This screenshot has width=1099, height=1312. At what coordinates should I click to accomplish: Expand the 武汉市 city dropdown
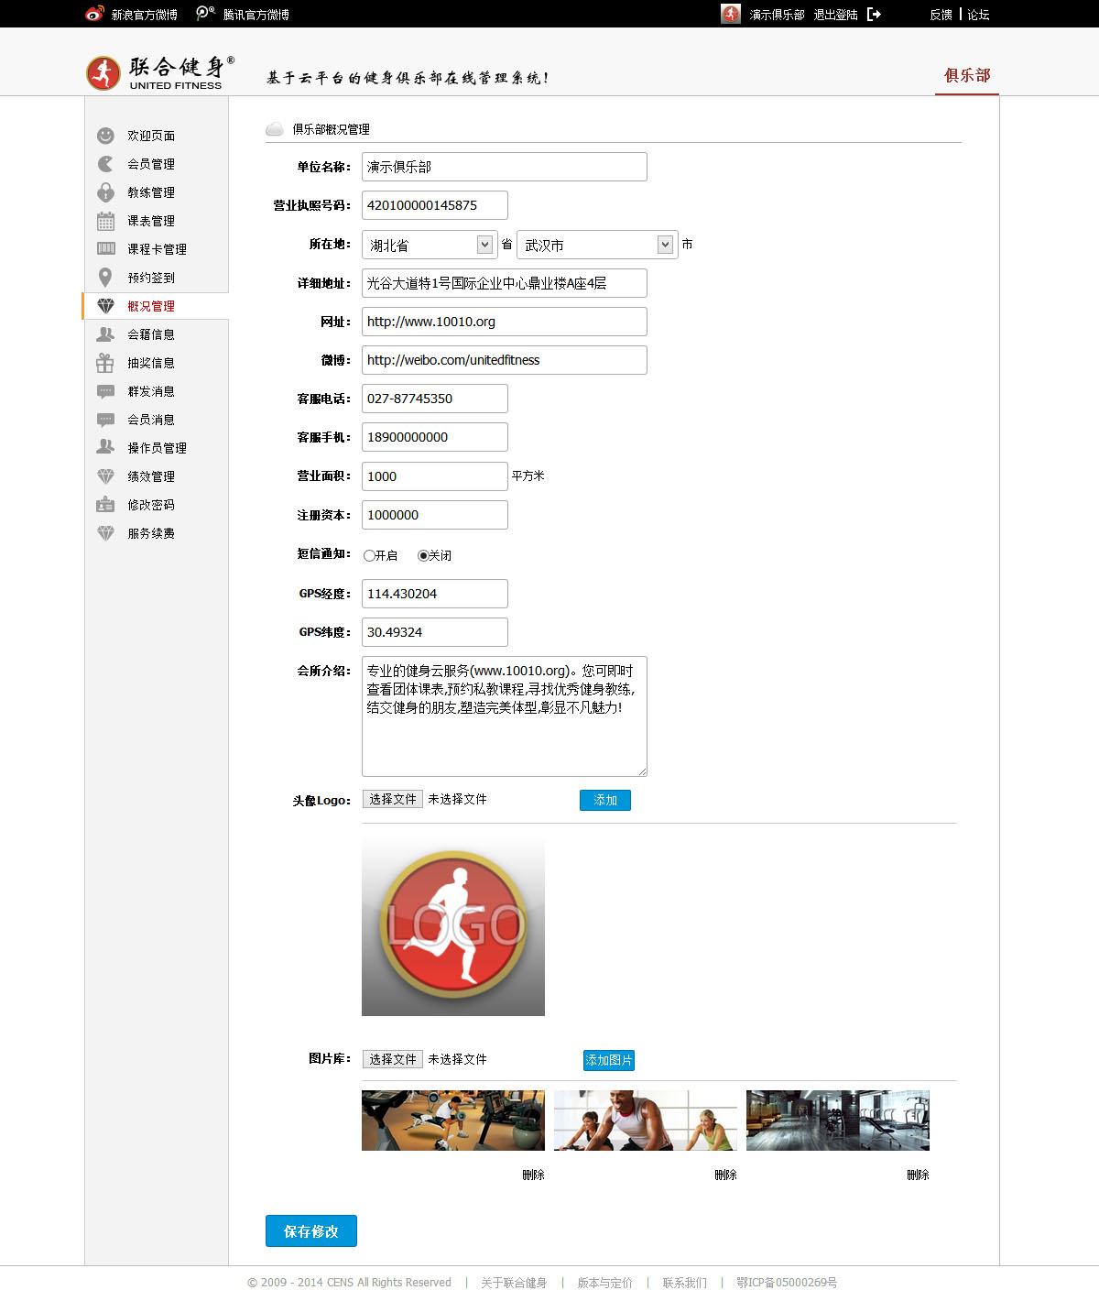pos(597,245)
